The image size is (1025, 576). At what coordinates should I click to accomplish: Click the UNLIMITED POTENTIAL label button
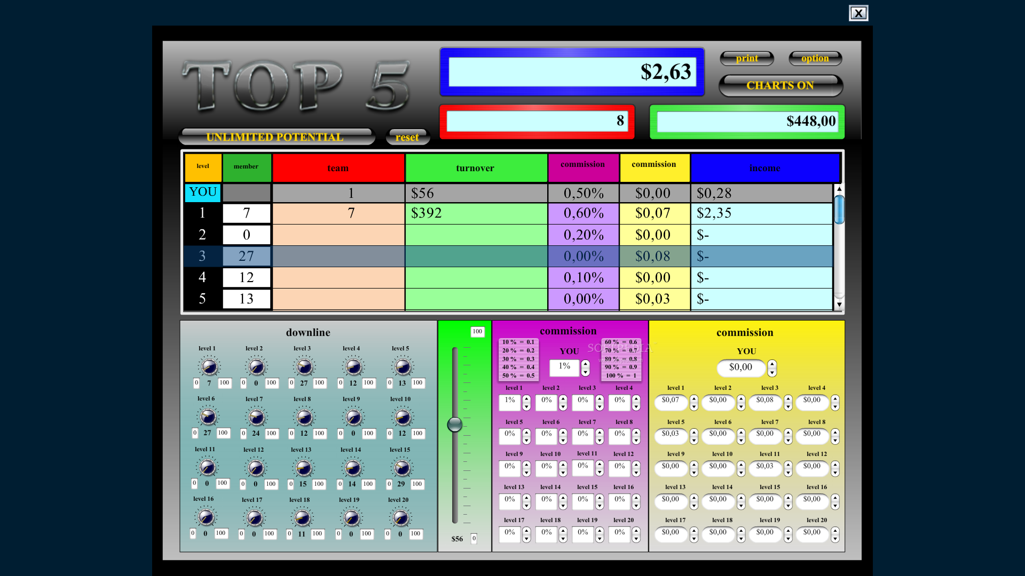(x=275, y=137)
